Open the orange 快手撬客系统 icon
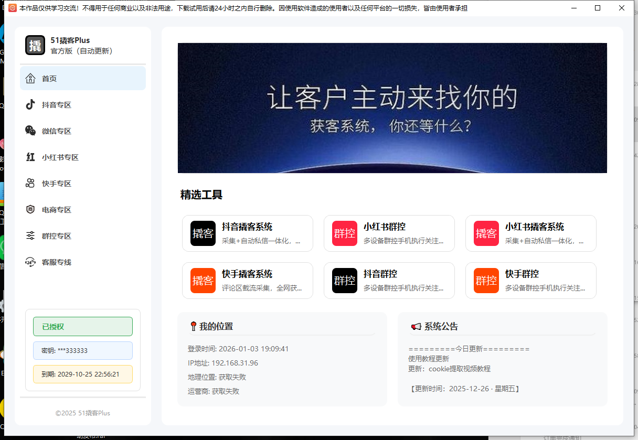The width and height of the screenshot is (638, 440). click(x=203, y=281)
